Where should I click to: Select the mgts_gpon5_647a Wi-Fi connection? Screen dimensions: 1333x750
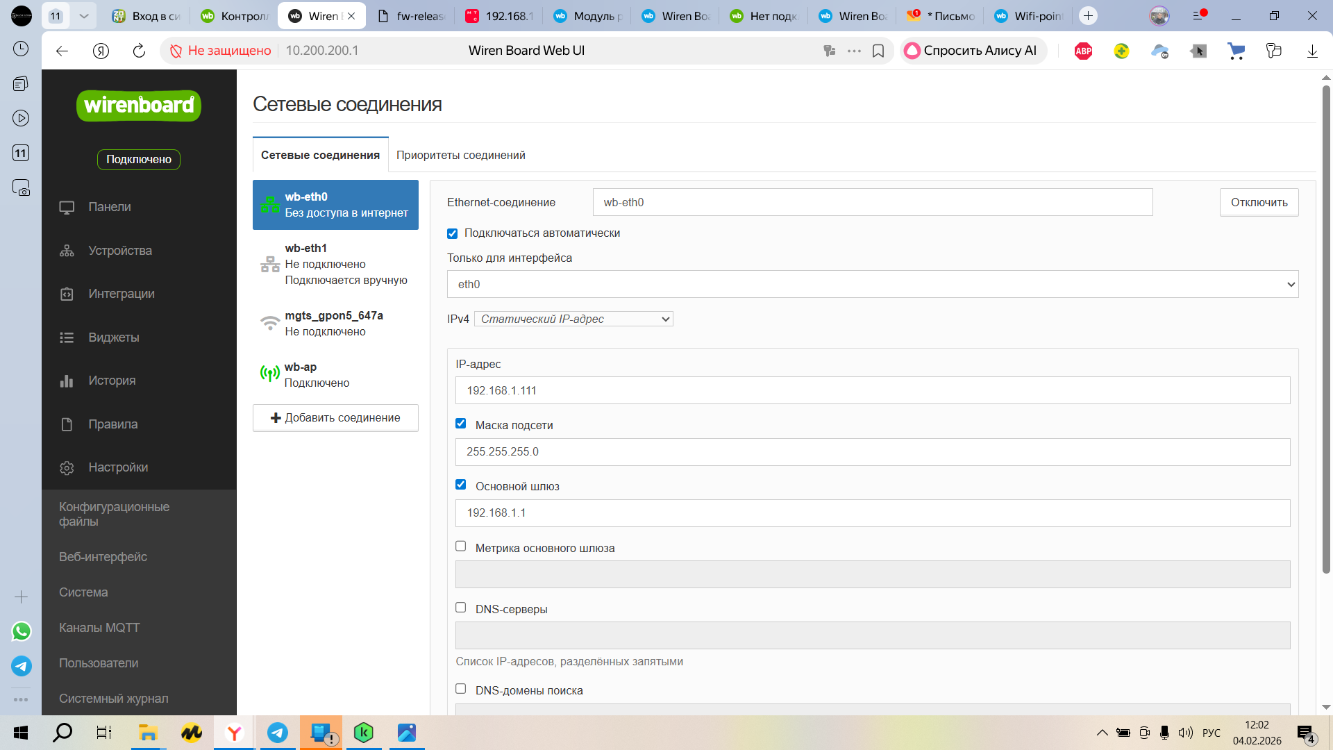point(335,324)
